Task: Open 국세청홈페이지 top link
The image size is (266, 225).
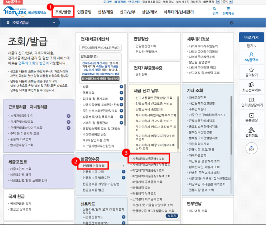Action: click(x=151, y=2)
